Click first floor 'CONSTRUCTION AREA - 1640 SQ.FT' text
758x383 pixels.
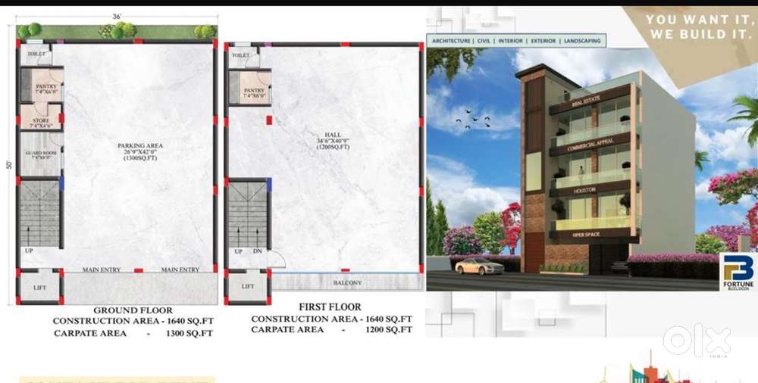pyautogui.click(x=332, y=319)
